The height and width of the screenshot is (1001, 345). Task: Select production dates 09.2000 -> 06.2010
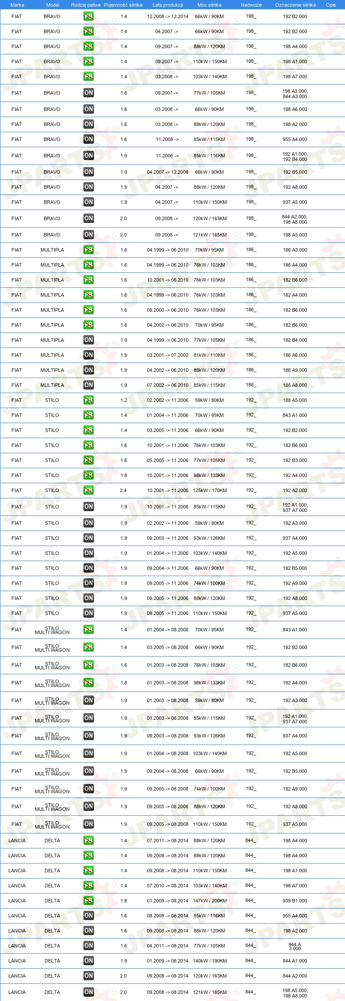point(168,310)
